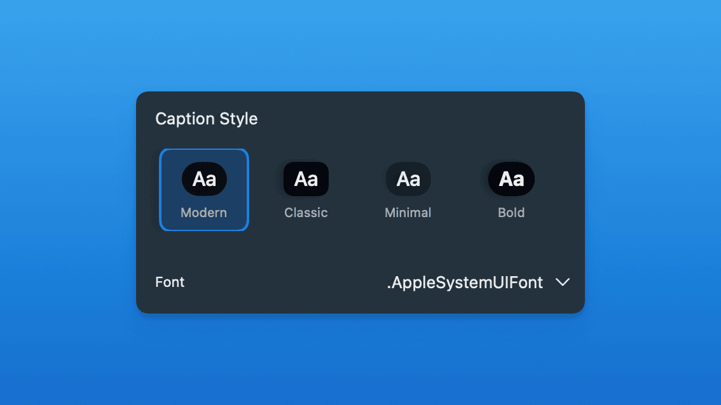Screen dimensions: 721x405
Task: Click the Caption Style heading
Action: coord(207,119)
